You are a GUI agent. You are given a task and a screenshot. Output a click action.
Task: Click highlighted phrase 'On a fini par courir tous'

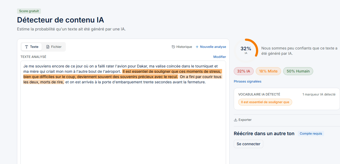pos(201,77)
